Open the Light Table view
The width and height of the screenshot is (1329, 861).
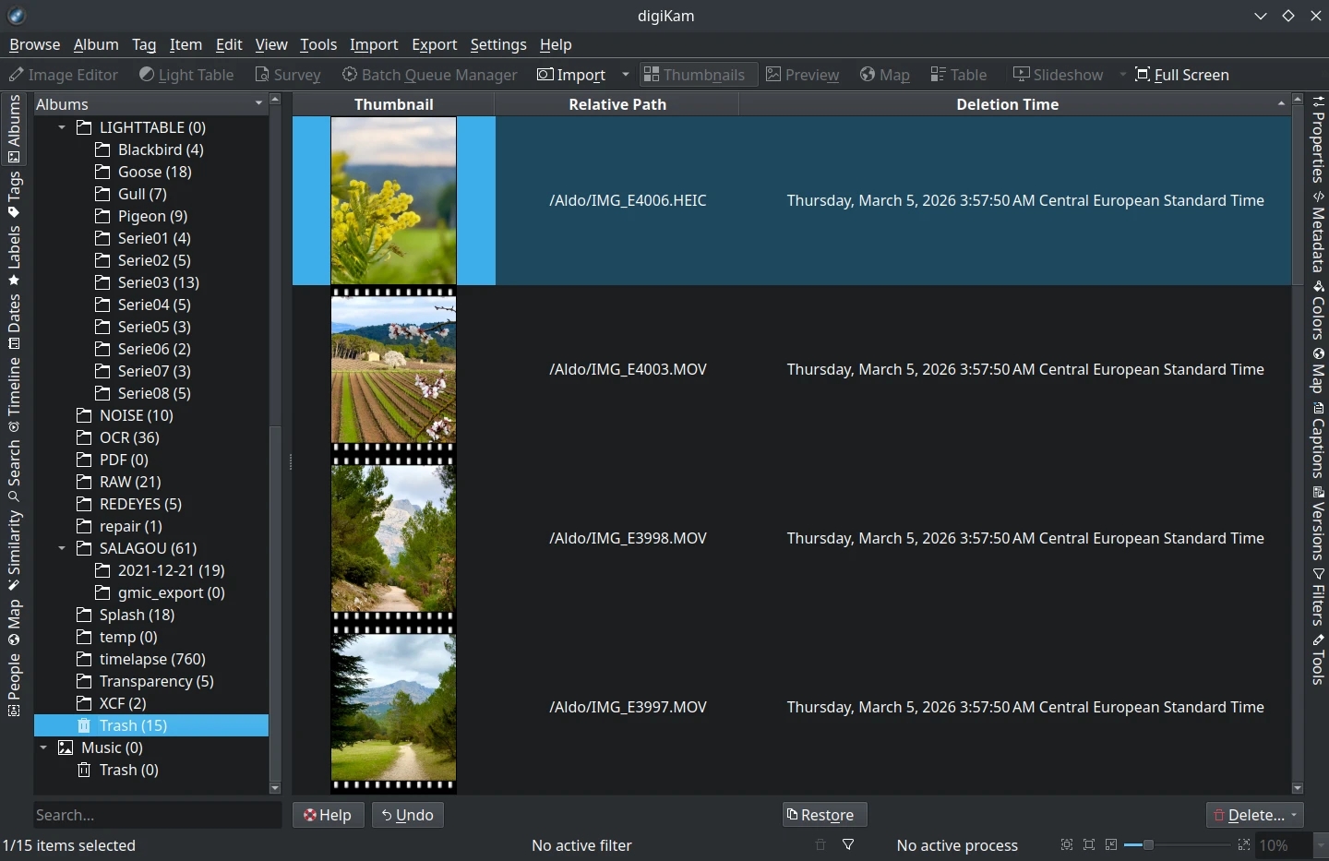tap(186, 75)
